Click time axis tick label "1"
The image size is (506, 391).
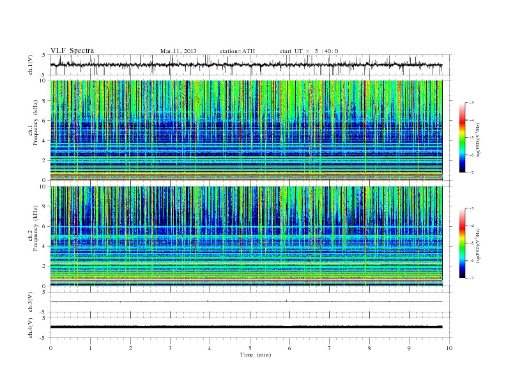(90, 348)
